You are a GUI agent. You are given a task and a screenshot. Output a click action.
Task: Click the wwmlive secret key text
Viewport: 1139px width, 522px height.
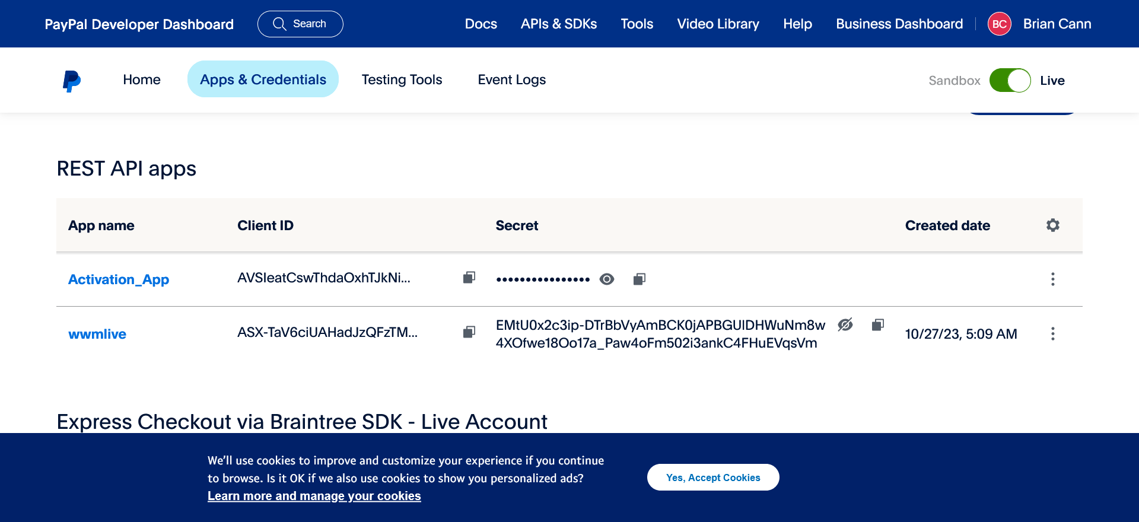661,334
